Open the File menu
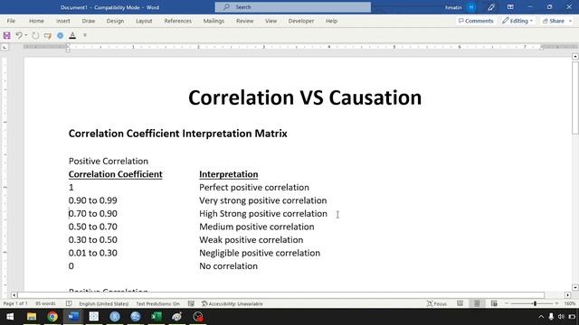 tap(11, 21)
